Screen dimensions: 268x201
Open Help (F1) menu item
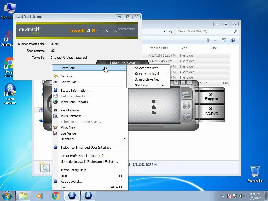pos(90,176)
